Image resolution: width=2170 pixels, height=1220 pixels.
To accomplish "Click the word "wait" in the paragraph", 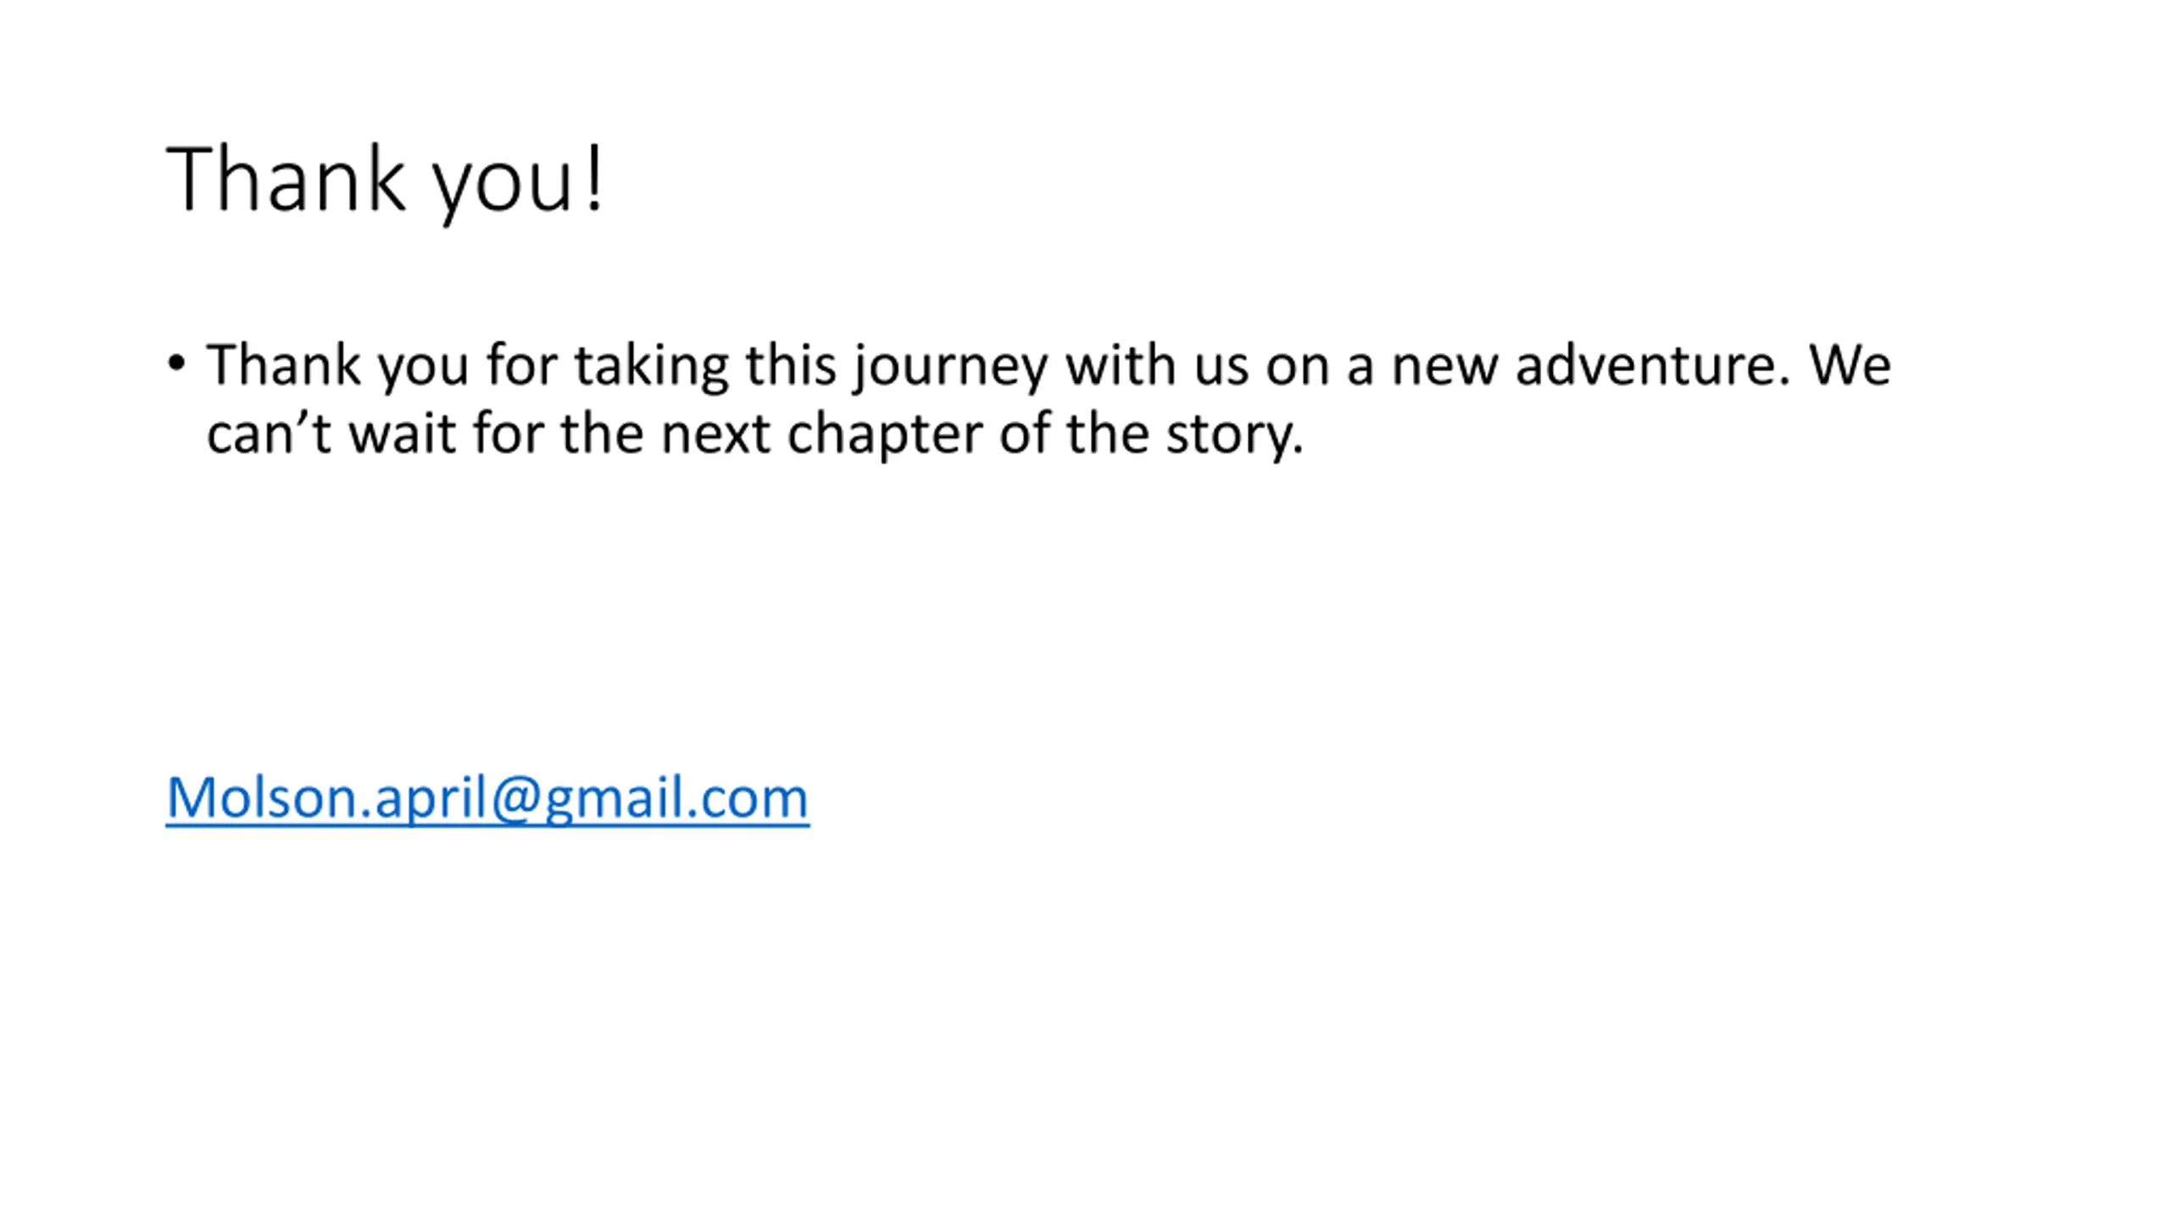I will pyautogui.click(x=403, y=435).
